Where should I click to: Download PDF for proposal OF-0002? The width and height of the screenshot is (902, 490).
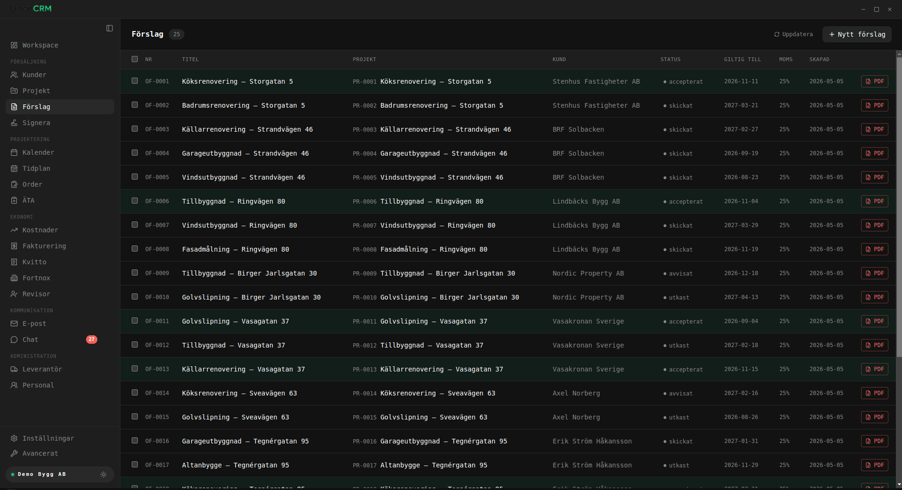875,105
